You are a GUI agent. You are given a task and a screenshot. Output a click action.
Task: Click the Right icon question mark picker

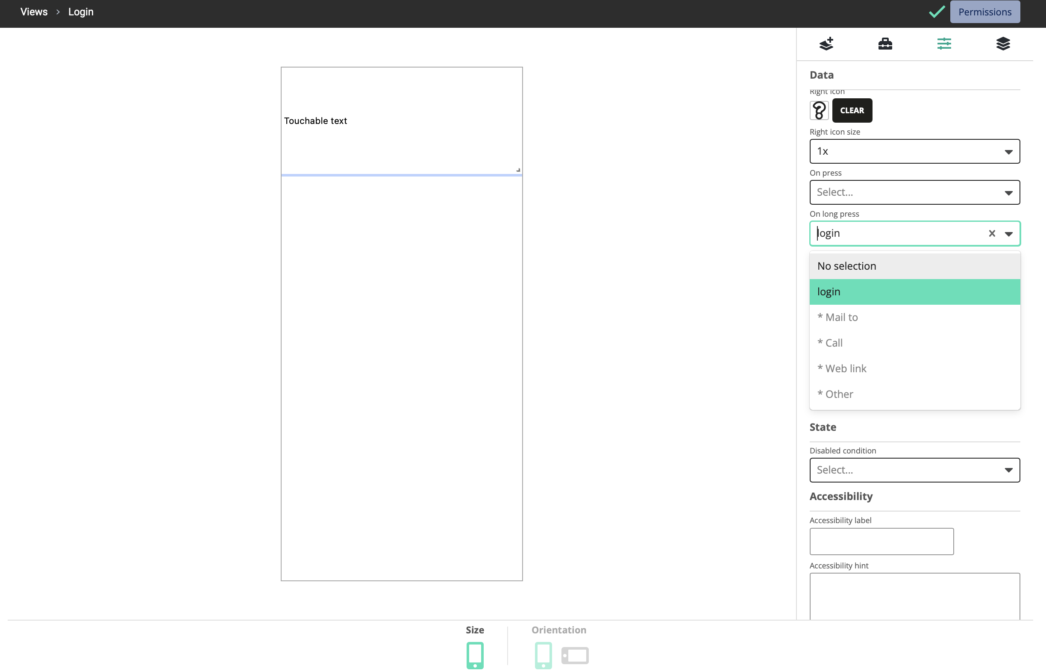[819, 110]
